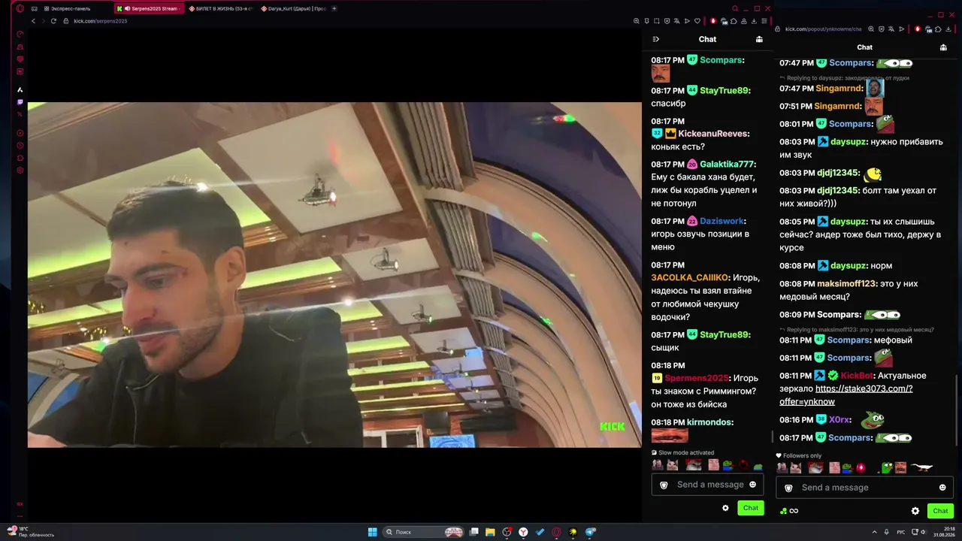Open chat settings gear in the popout window
The height and width of the screenshot is (541, 962).
[x=915, y=511]
